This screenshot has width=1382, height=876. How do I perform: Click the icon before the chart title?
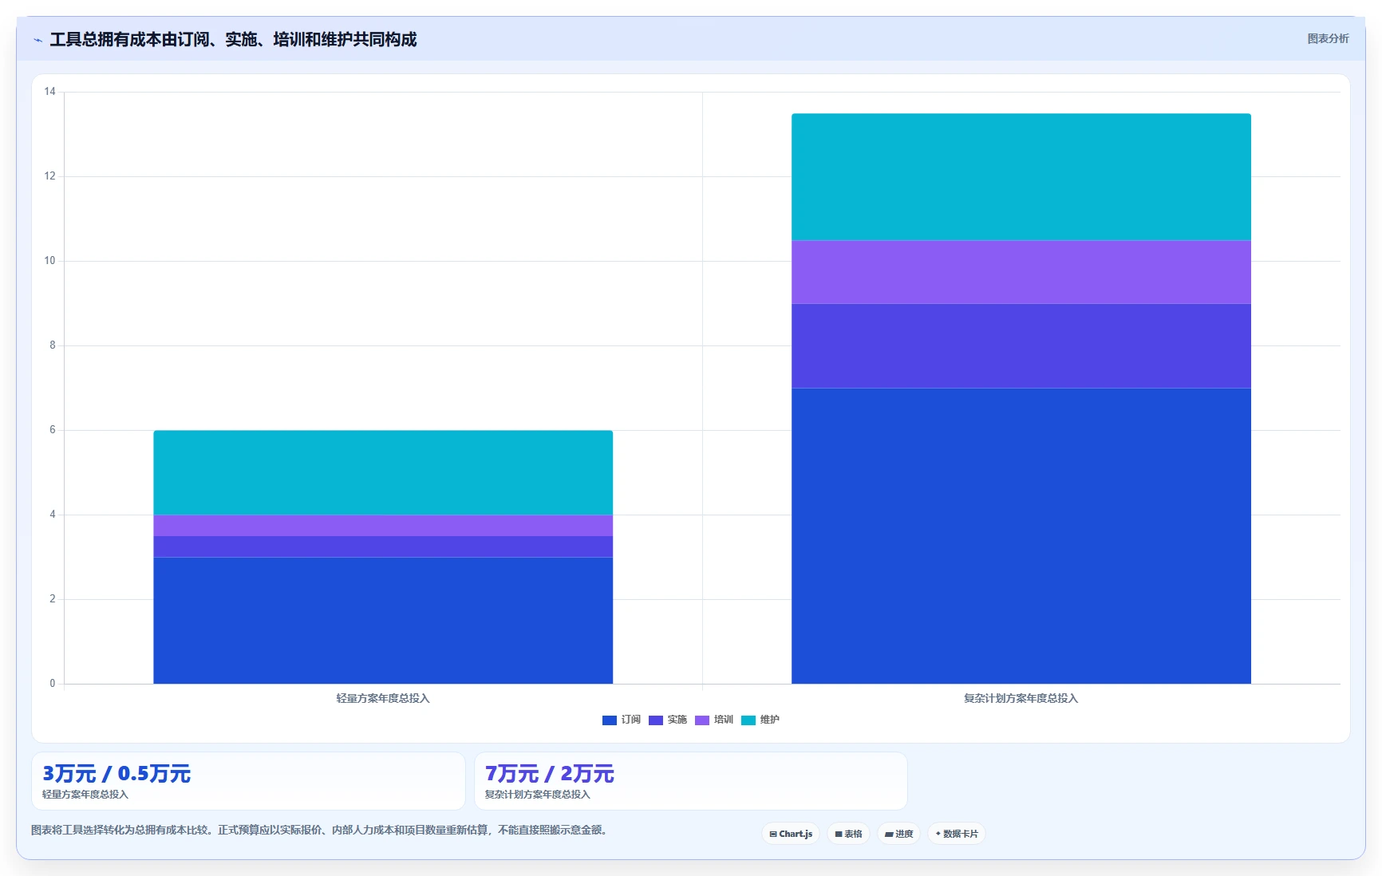38,40
